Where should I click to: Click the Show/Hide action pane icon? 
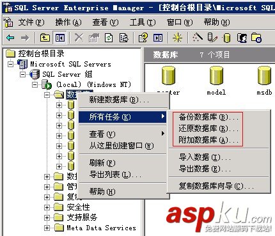click(x=158, y=38)
